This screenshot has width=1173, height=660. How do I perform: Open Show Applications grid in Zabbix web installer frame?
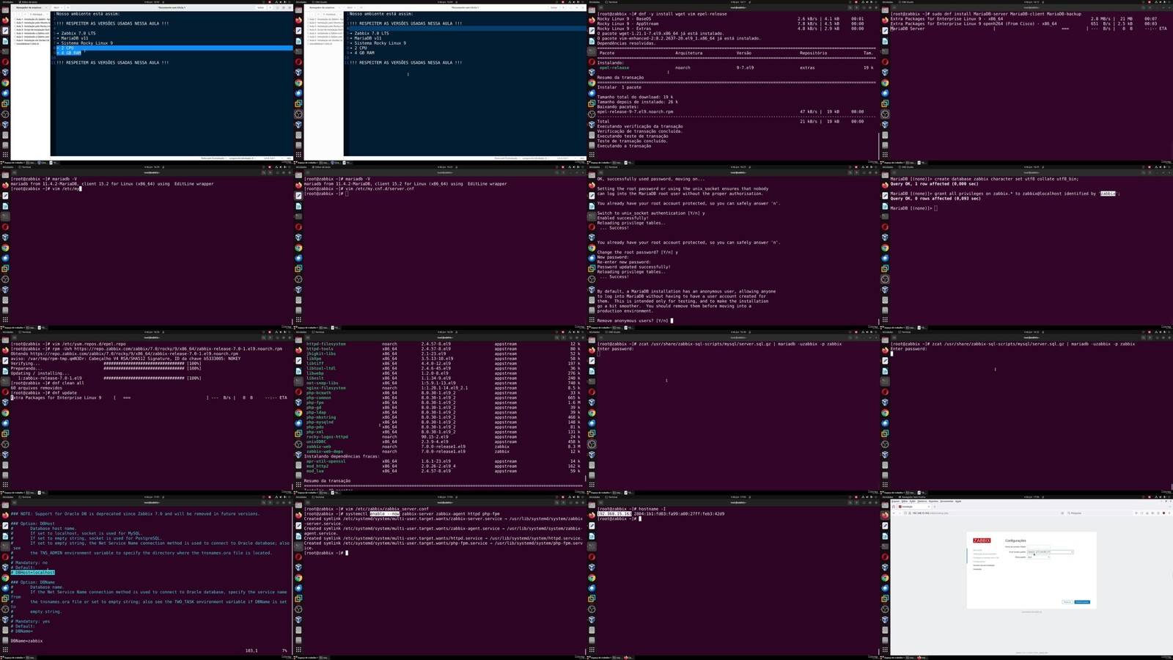pos(885,650)
